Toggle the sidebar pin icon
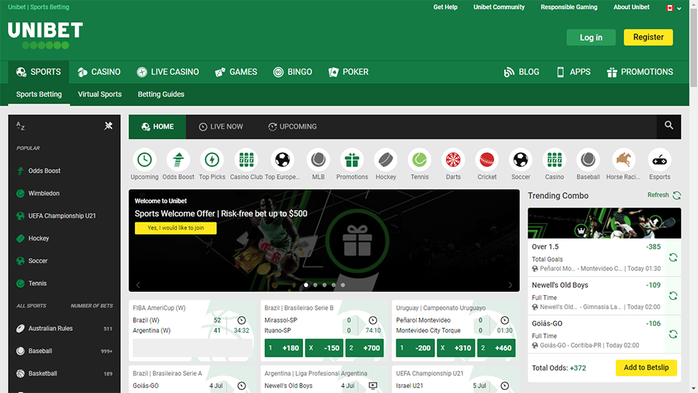This screenshot has width=698, height=393. (x=109, y=126)
